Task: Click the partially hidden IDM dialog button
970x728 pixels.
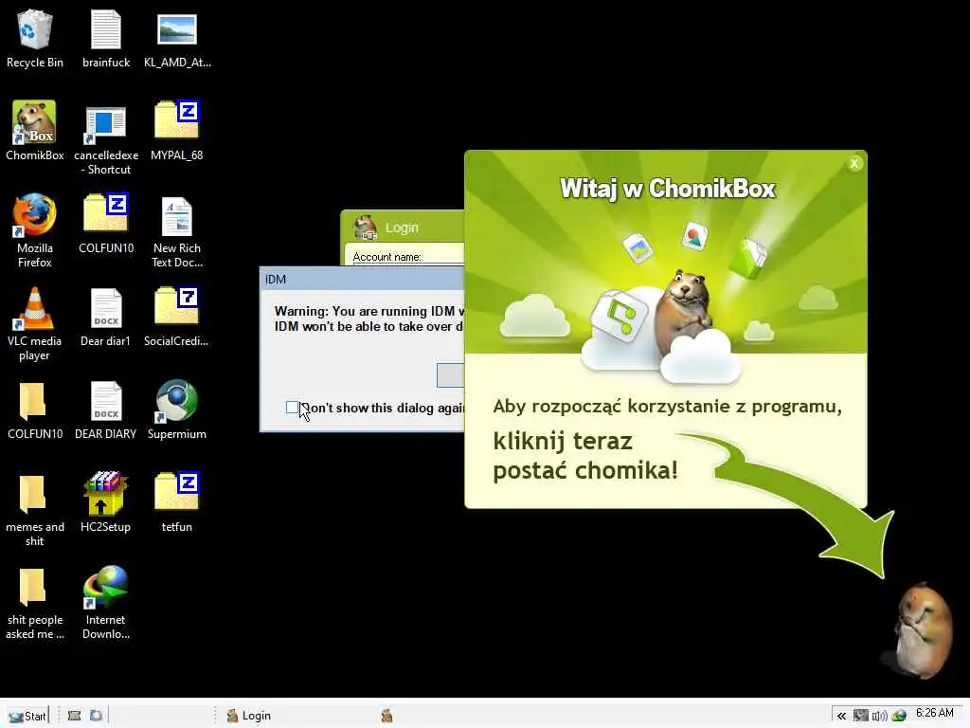Action: (450, 375)
